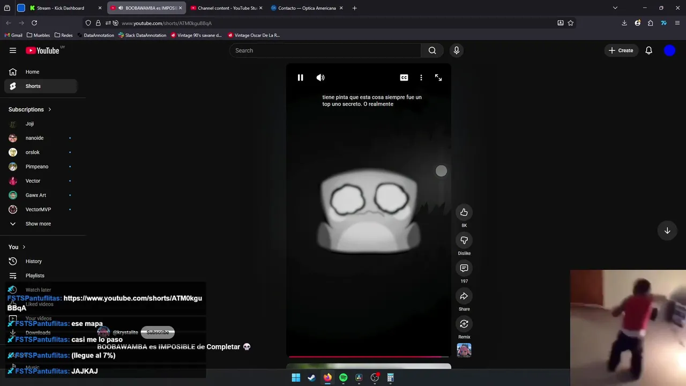The image size is (686, 386).
Task: Search with voice microphone
Action: coord(457,50)
